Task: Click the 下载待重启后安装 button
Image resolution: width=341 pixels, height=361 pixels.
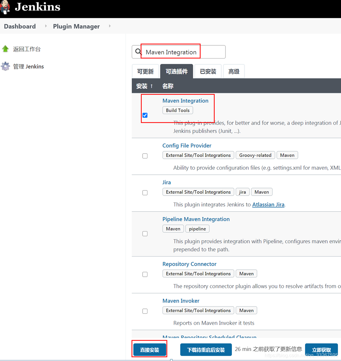Action: tap(206, 350)
